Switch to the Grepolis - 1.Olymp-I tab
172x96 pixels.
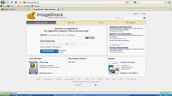(x=15, y=10)
